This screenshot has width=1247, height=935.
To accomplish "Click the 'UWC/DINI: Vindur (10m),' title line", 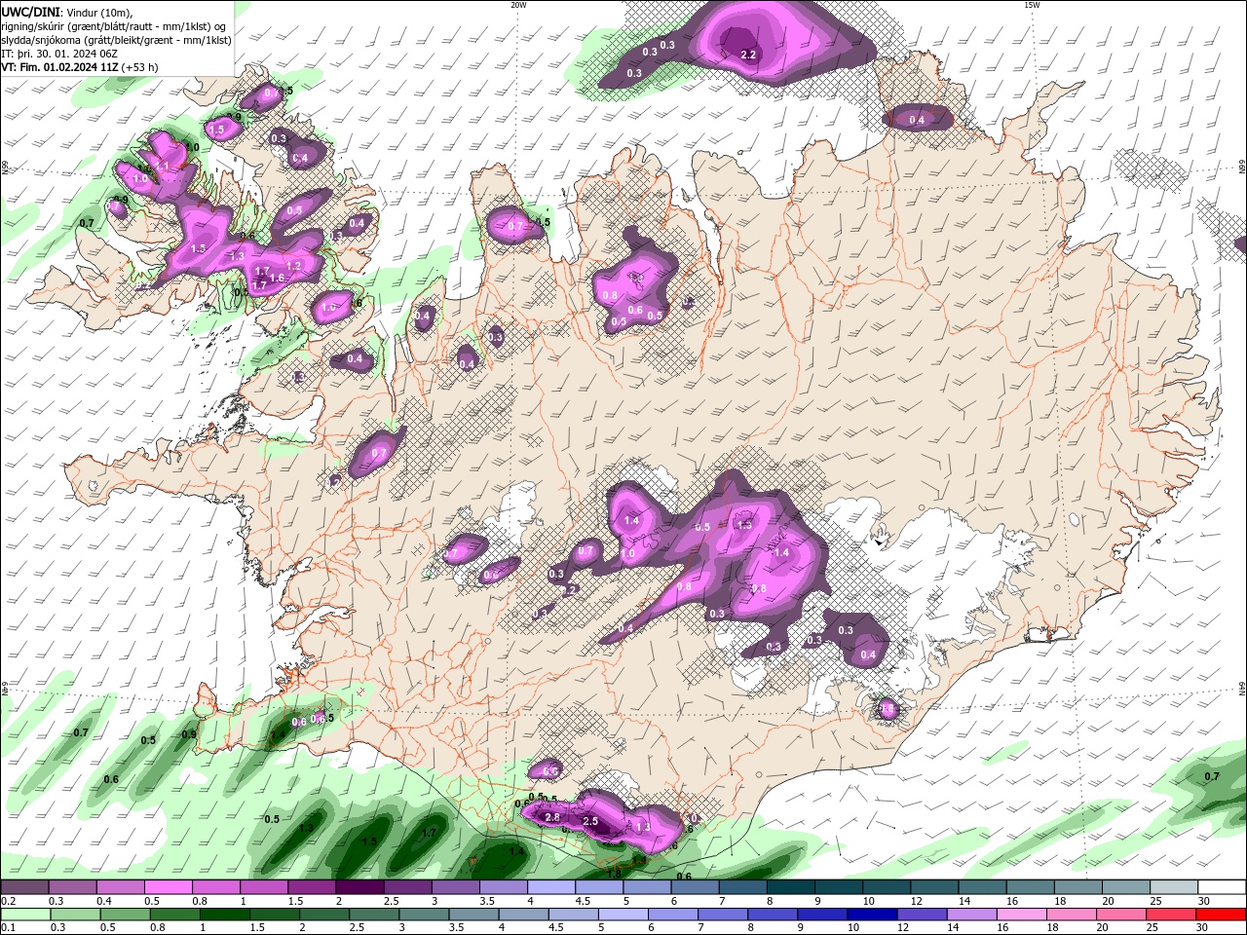I will pos(66,12).
